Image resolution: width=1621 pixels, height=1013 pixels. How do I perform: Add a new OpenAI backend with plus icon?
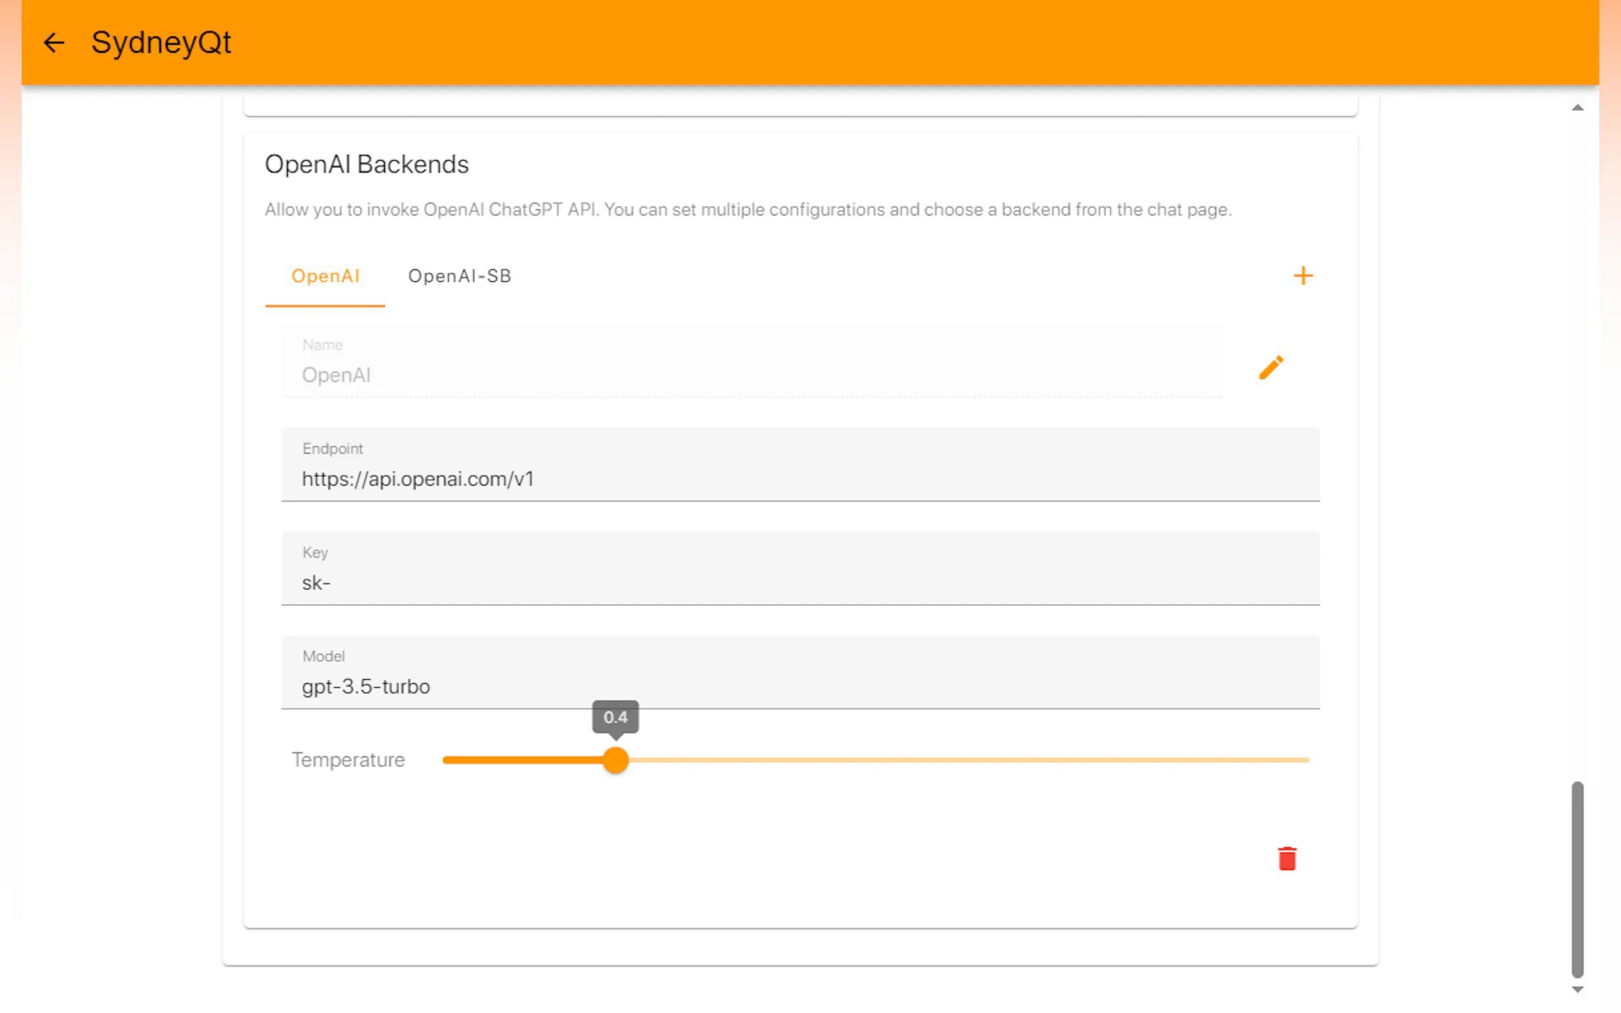1303,276
